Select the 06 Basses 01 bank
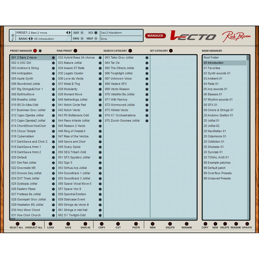The image size is (259, 259). [x=213, y=94]
